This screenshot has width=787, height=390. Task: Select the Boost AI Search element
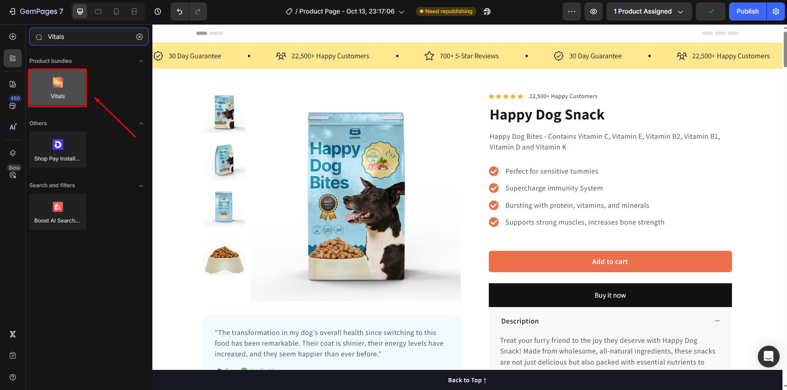58,212
